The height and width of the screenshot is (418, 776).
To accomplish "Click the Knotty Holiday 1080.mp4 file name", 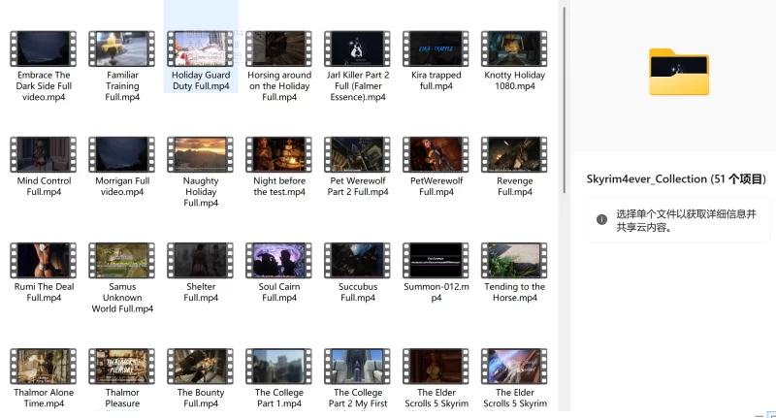I will (515, 80).
